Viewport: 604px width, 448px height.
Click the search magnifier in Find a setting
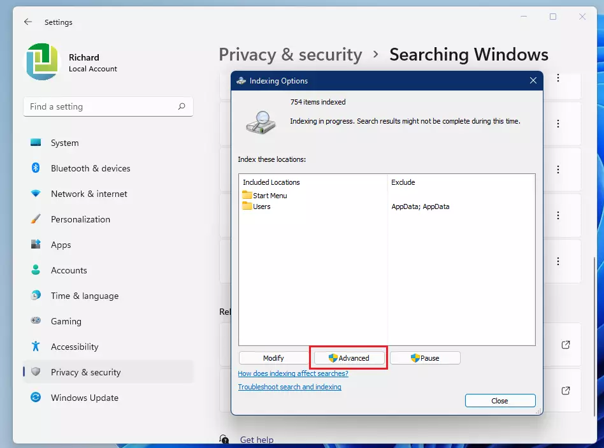(182, 106)
